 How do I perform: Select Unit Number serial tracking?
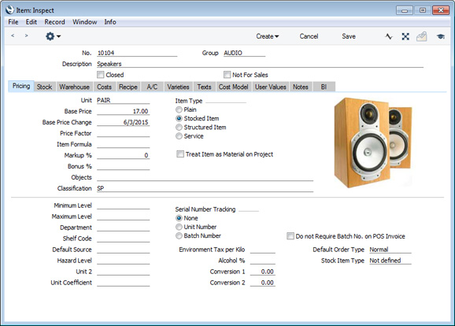coord(179,227)
